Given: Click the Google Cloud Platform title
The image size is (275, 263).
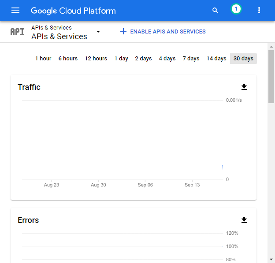Looking at the screenshot, I should coord(73,11).
